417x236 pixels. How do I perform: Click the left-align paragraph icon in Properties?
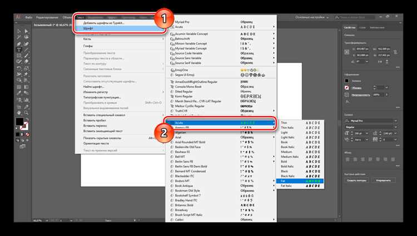(348, 159)
